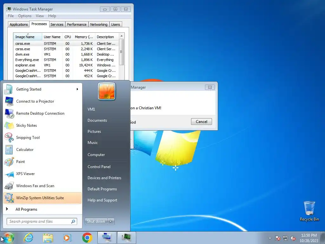325x244 pixels.
Task: Open Internet Explorer from the taskbar
Action: (28, 238)
